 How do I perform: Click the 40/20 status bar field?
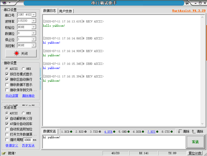(115, 153)
